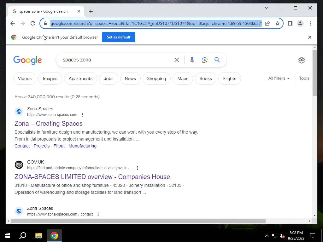View site information via lock icon
323x242 pixels.
[x=45, y=23]
